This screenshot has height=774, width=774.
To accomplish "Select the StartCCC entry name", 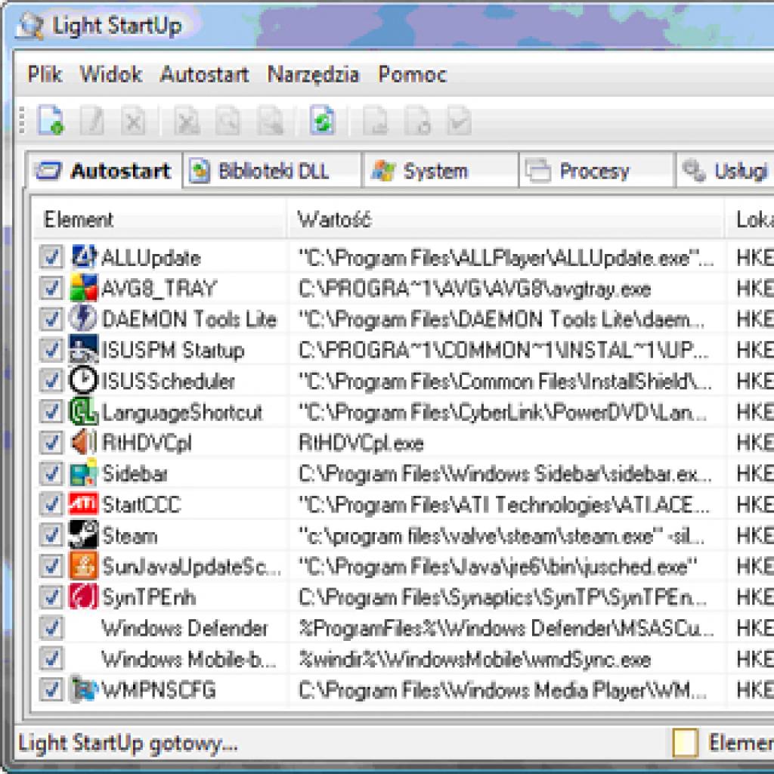I will (141, 504).
